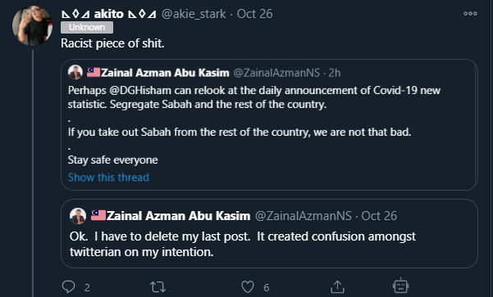Open the quoted tweet about Sabah statistics
The image size is (493, 297).
pos(269,124)
